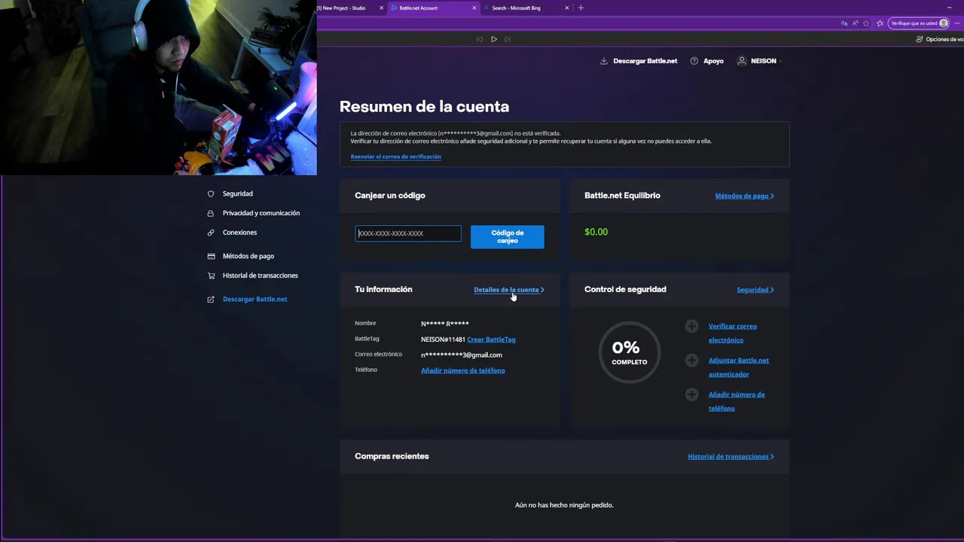Click the external-link icon beside Descargar Battle.net sidebar
Viewport: 964px width, 542px height.
pyautogui.click(x=211, y=299)
